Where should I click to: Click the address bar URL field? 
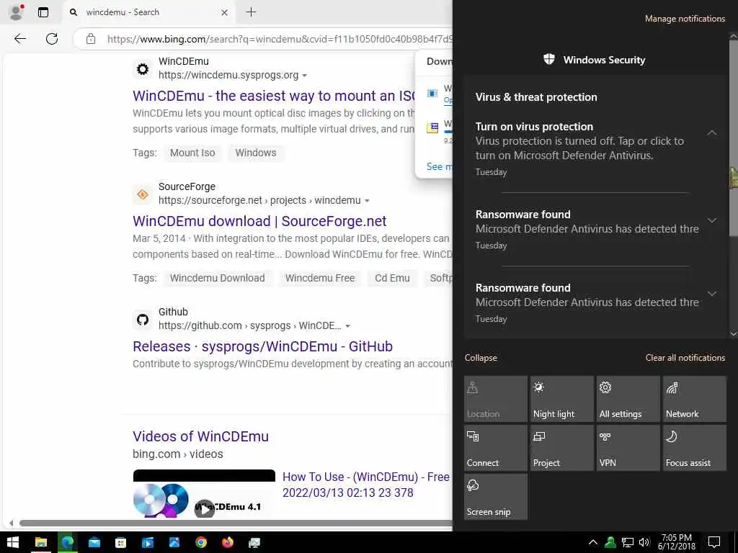[x=279, y=39]
